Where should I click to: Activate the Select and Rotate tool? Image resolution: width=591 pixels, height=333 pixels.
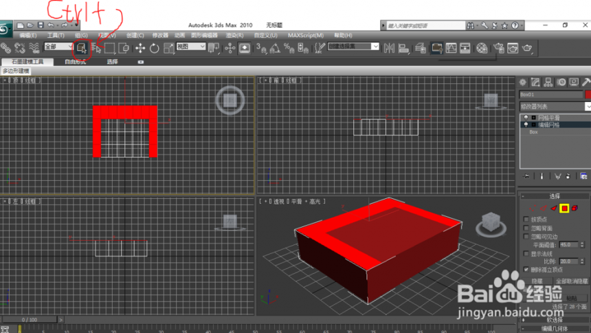click(x=154, y=48)
